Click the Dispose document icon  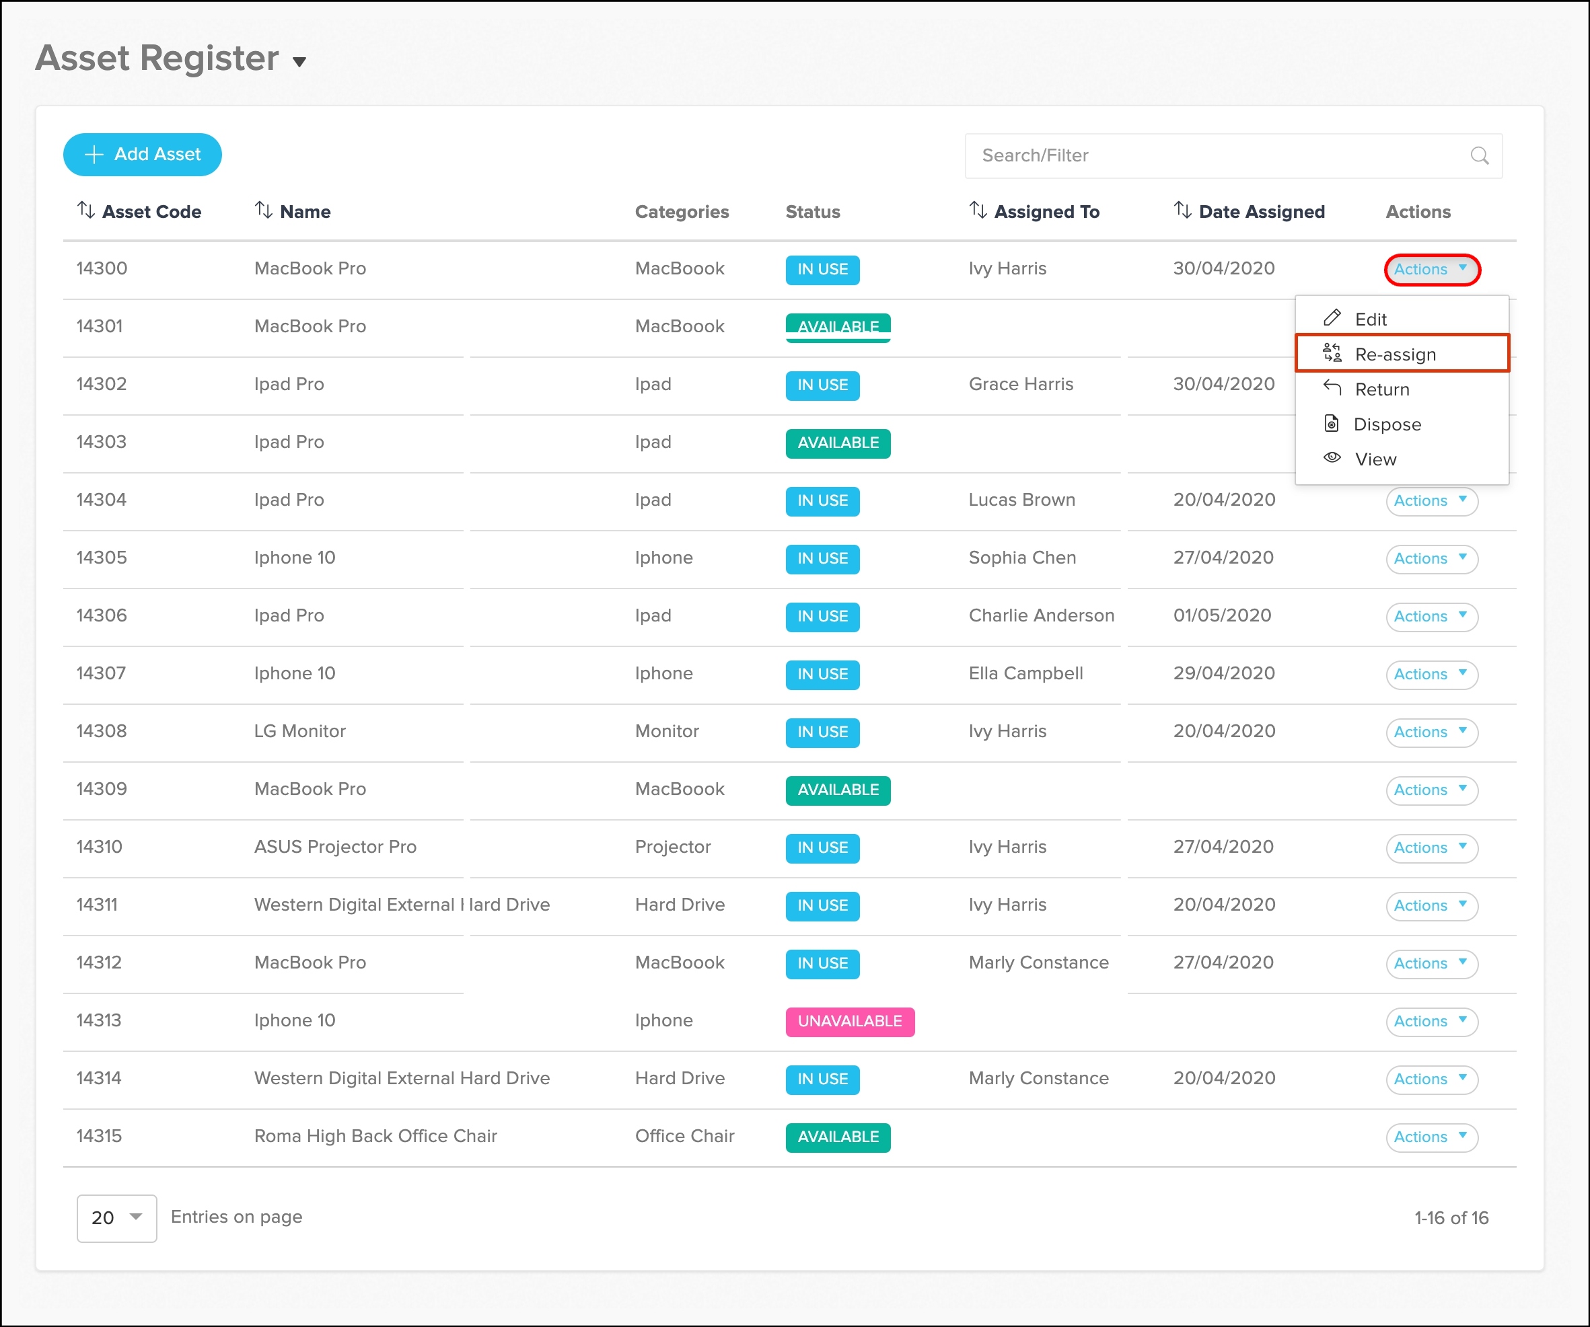(1331, 423)
